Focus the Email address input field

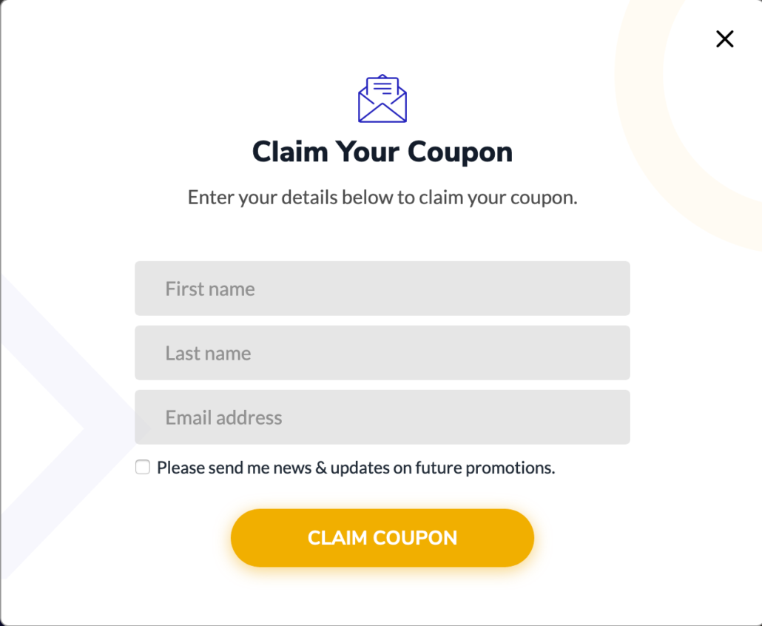pos(382,417)
